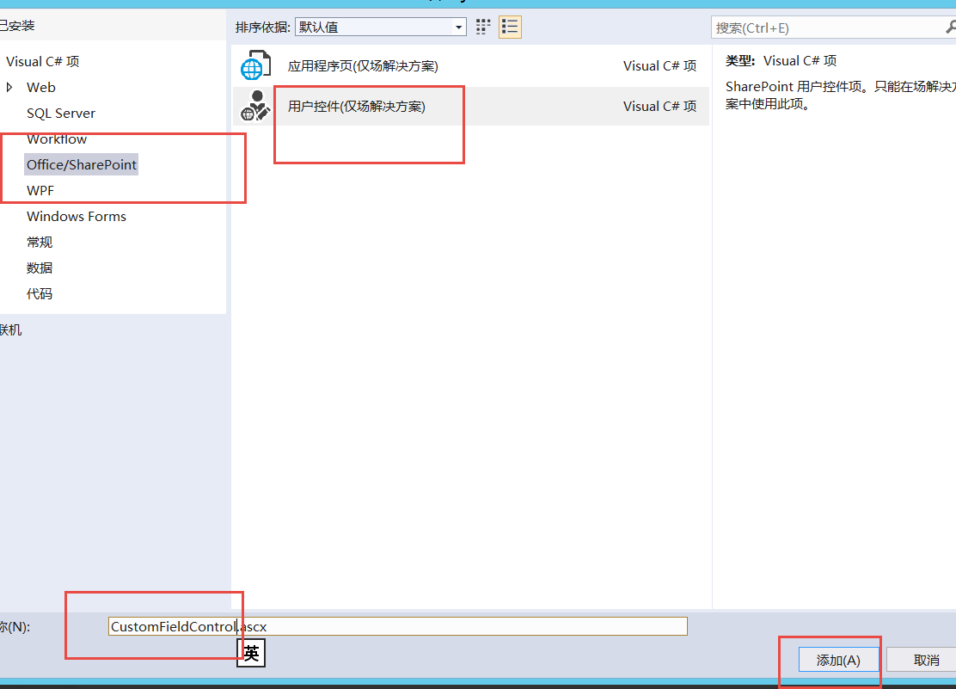Select the Office/SharePoint category

click(x=81, y=165)
